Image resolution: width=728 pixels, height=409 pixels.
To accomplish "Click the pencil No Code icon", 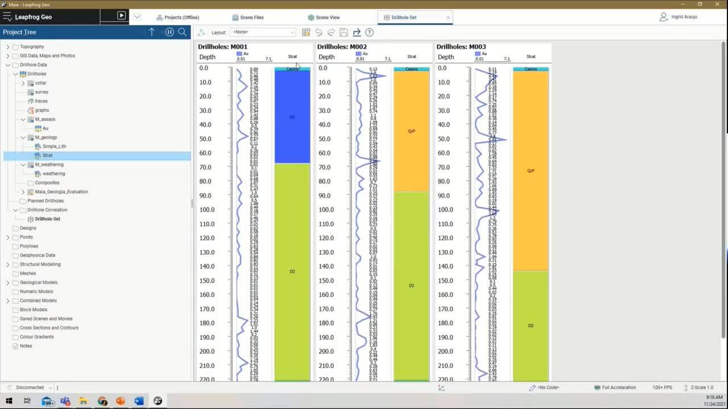I will coord(532,387).
